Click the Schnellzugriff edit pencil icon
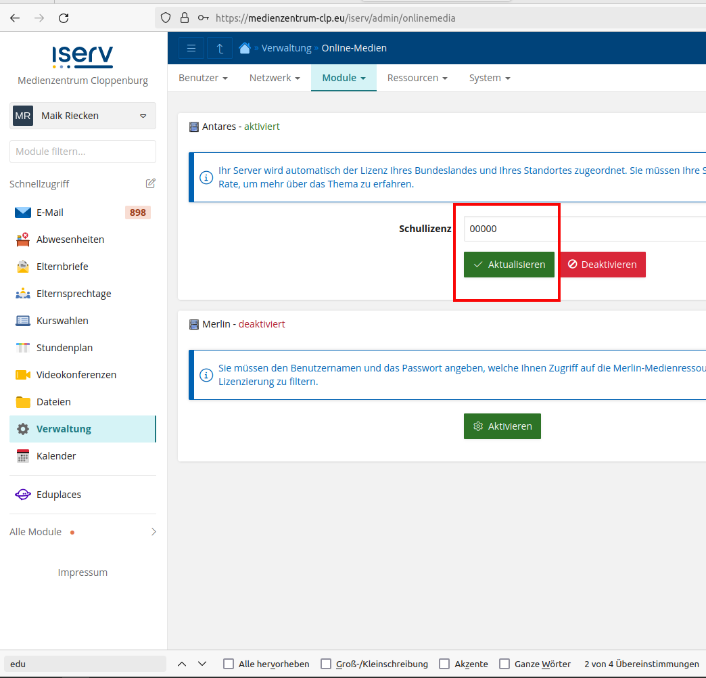706x678 pixels. [151, 183]
